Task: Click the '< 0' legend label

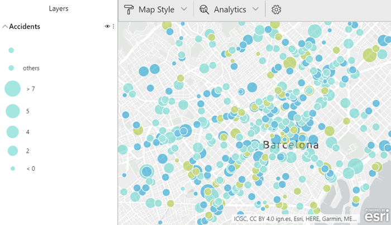Action: click(31, 169)
